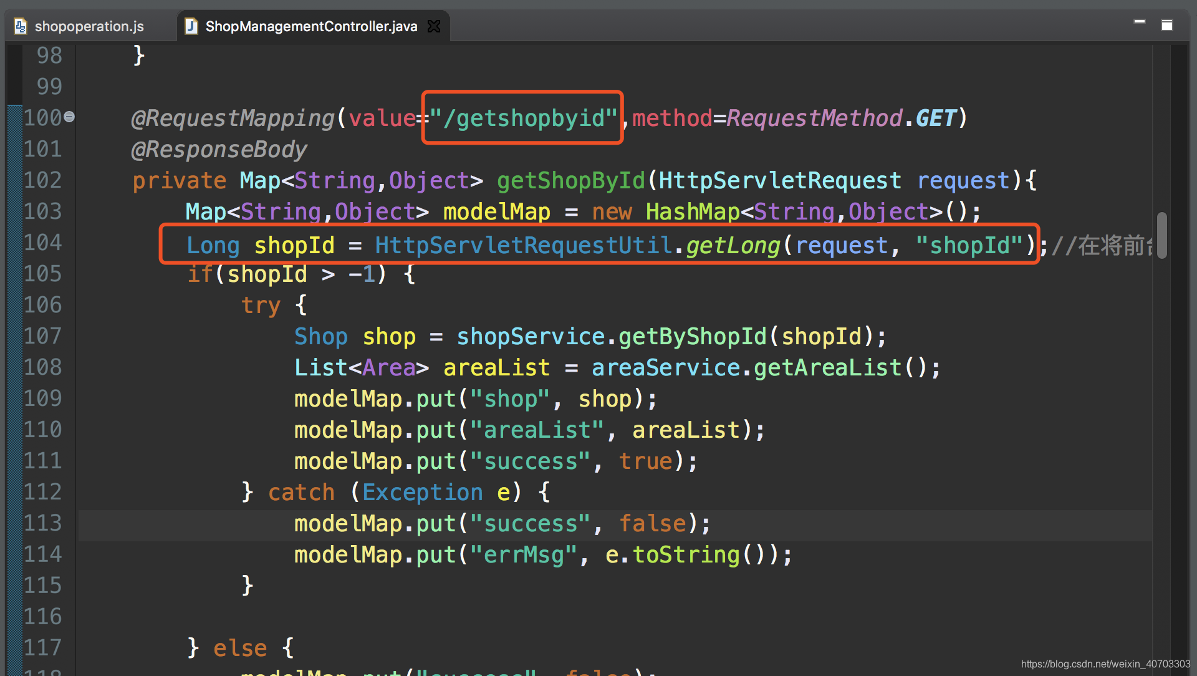Click the Java file icon on ShopManagementController tab

[x=191, y=26]
